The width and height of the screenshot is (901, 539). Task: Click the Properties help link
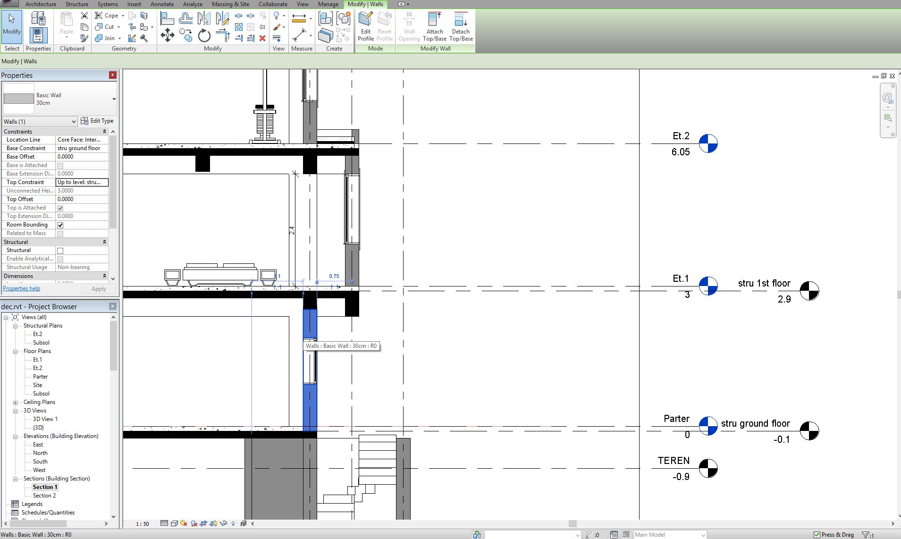pyautogui.click(x=22, y=288)
